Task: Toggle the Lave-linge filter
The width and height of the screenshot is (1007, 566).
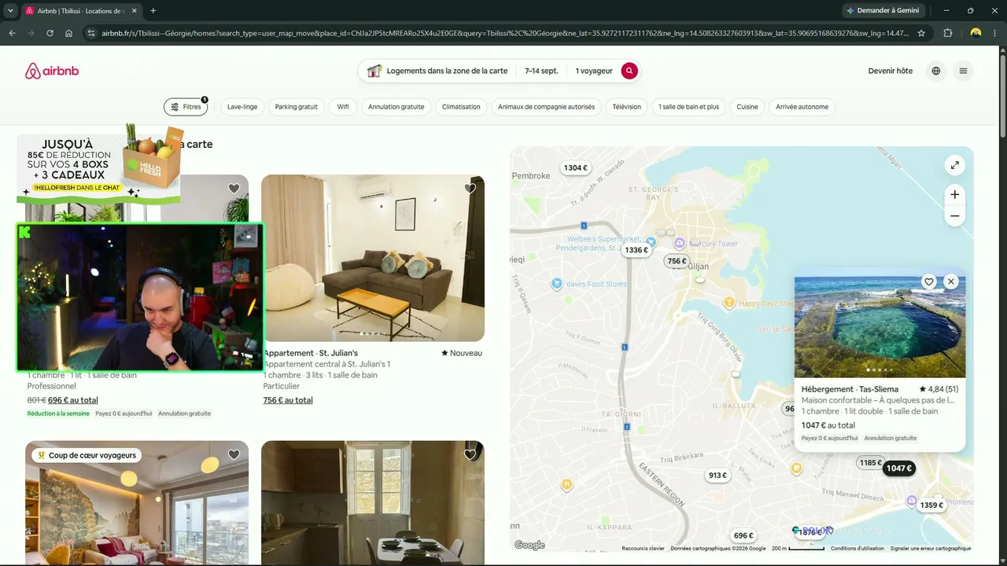Action: [242, 107]
